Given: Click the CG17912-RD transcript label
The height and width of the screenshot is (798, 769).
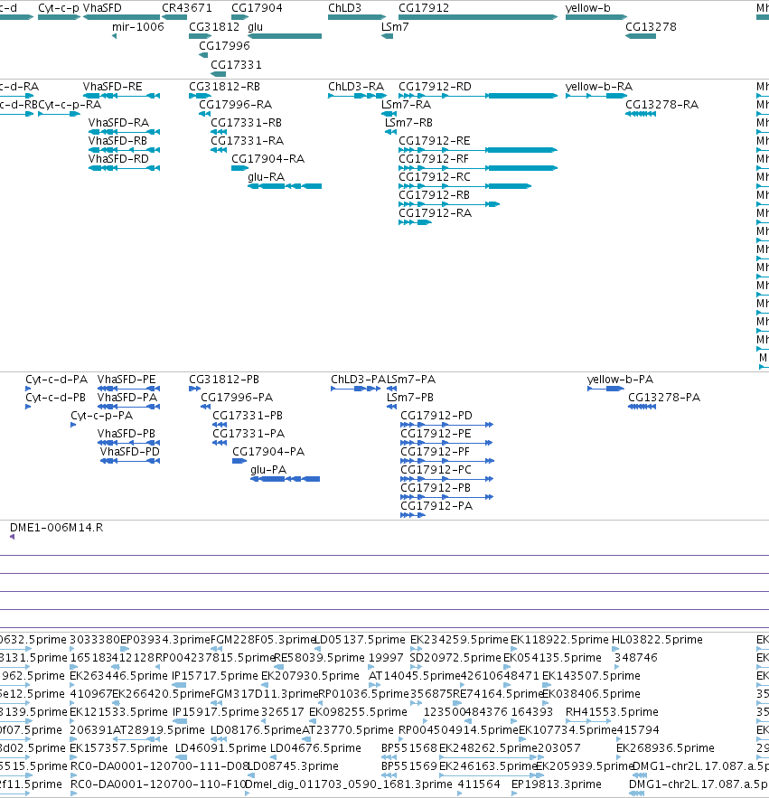Looking at the screenshot, I should tap(436, 87).
